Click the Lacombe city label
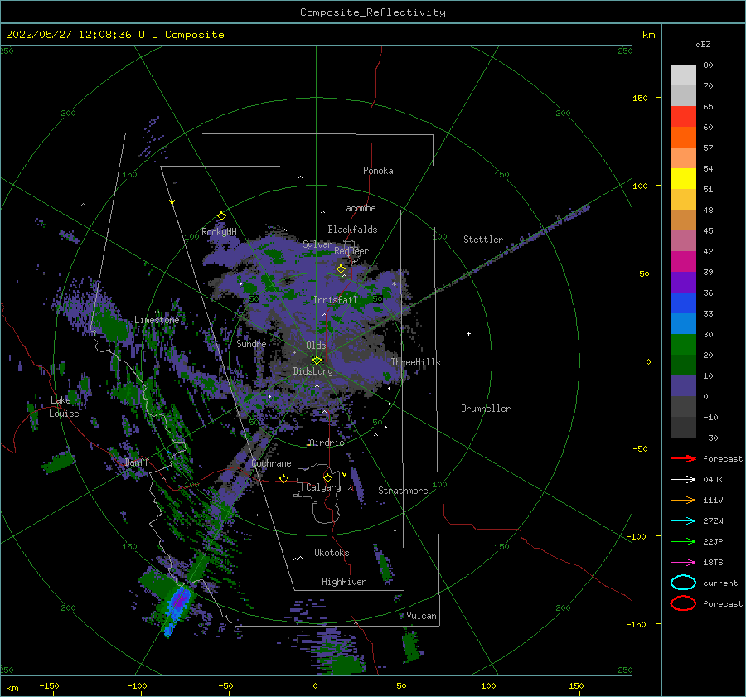The height and width of the screenshot is (697, 746). click(358, 208)
